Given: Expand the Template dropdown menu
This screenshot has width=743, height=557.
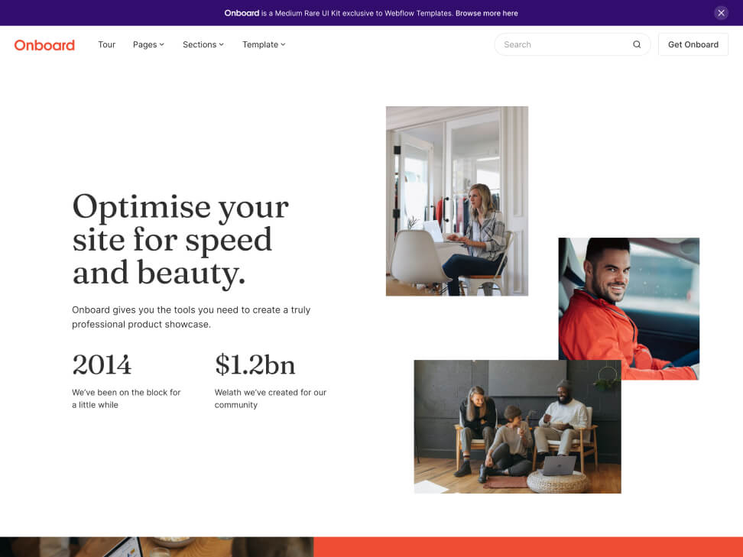Looking at the screenshot, I should (x=264, y=44).
